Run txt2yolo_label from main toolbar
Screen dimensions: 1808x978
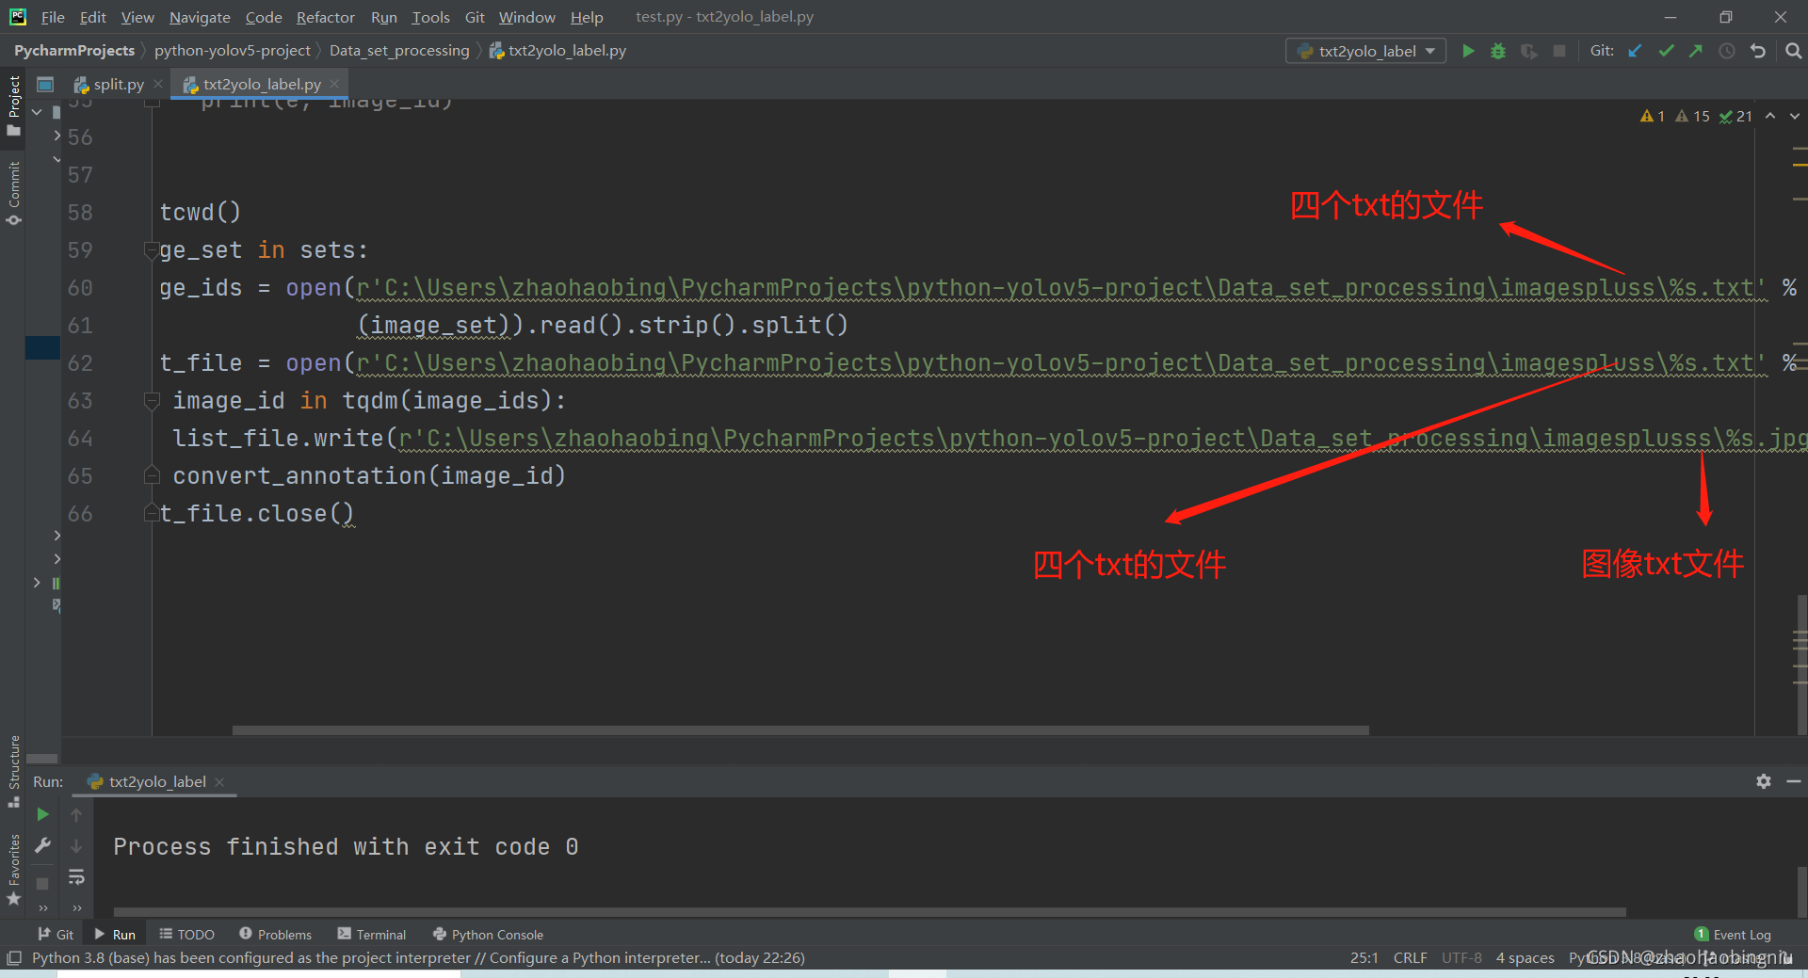[x=1467, y=51]
